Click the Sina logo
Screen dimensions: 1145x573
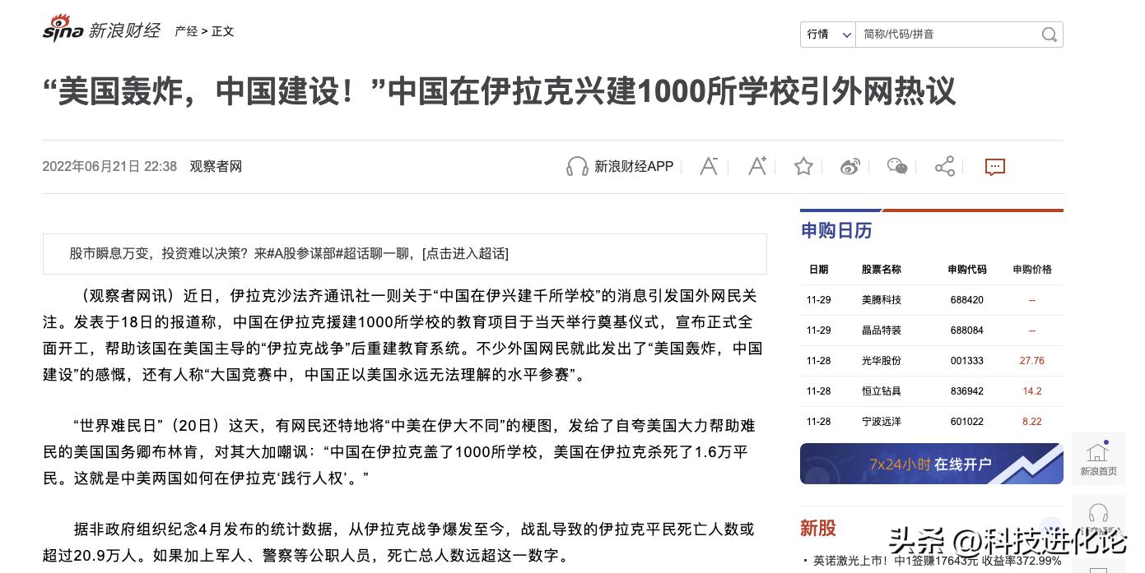coord(72,26)
